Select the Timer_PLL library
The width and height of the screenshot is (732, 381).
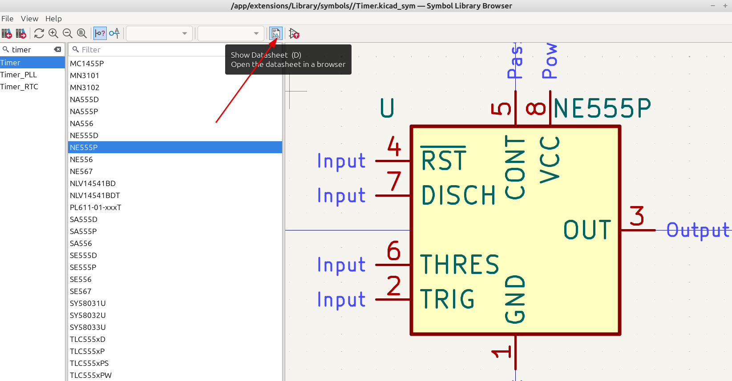32,75
